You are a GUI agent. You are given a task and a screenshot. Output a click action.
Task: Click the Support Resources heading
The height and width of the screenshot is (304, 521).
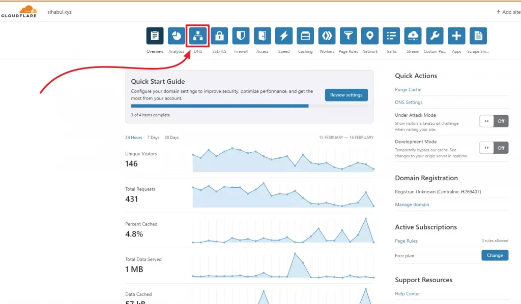[424, 280]
